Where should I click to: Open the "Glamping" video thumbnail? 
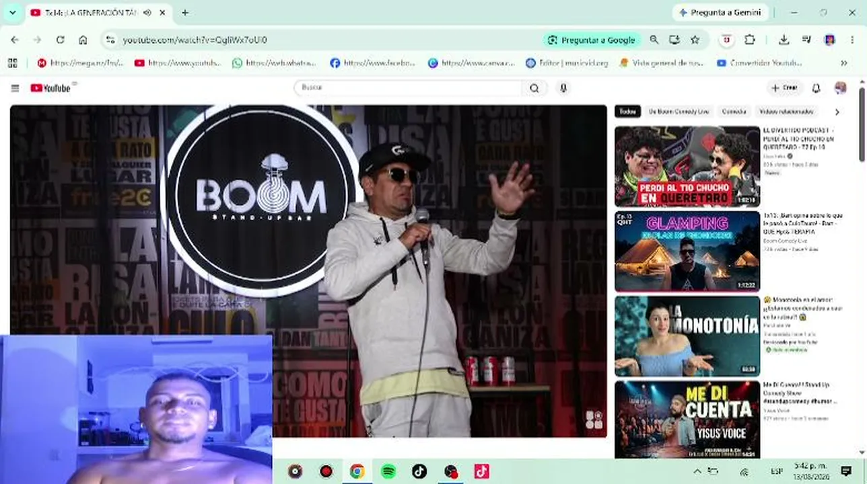click(x=687, y=251)
